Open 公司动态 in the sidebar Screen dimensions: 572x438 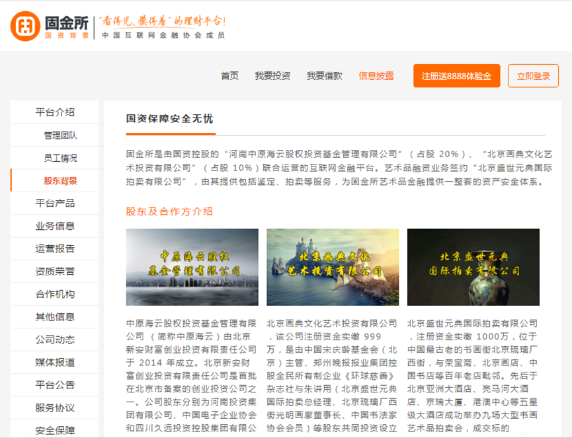(x=55, y=340)
